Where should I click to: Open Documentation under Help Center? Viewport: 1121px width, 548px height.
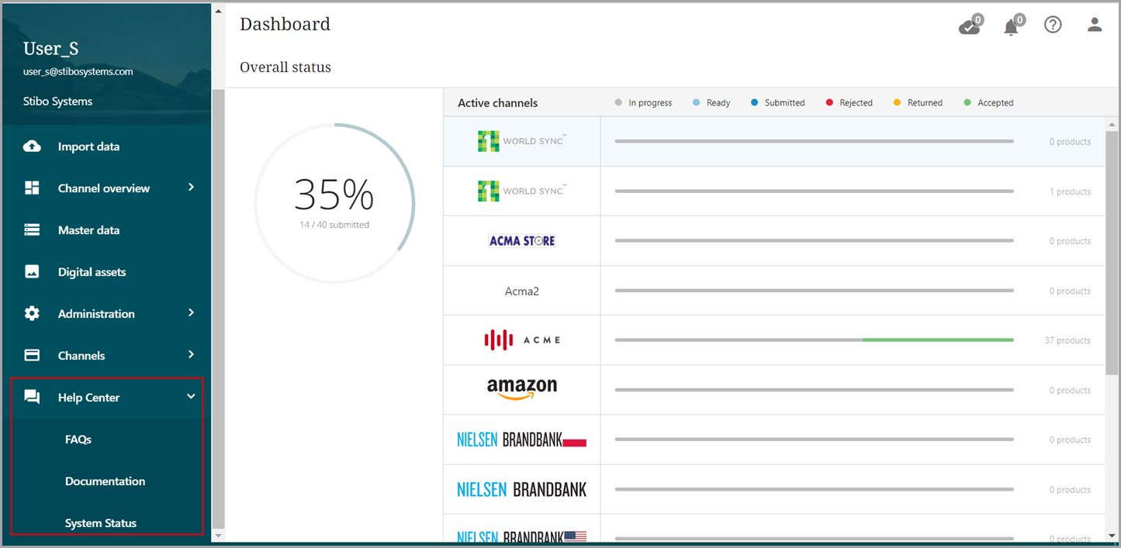tap(105, 481)
